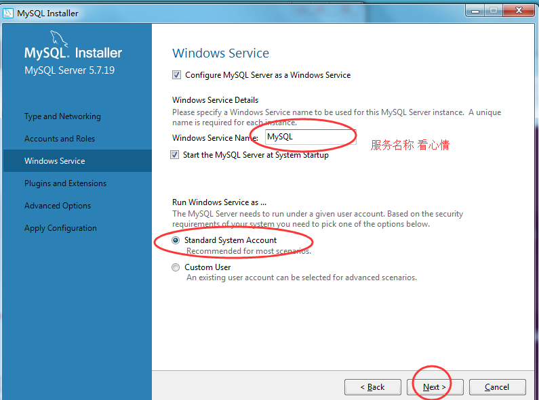Select the Custom User radio button

click(176, 267)
